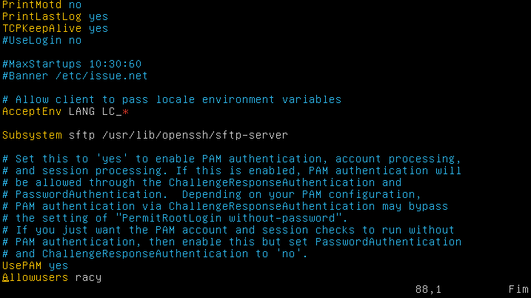Click the 'yes' value after TCPKeepAlive
The height and width of the screenshot is (298, 531).
(x=98, y=28)
